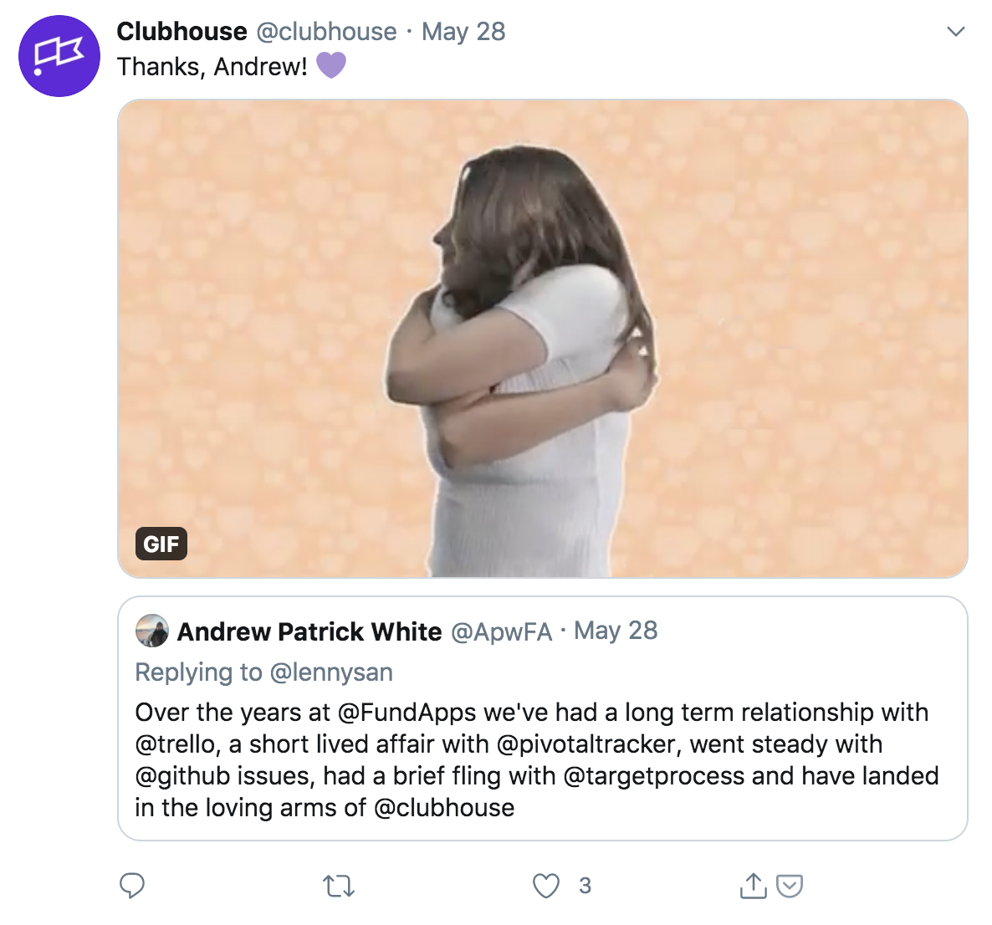Play the hugging woman GIF
This screenshot has height=925, width=992.
543,339
